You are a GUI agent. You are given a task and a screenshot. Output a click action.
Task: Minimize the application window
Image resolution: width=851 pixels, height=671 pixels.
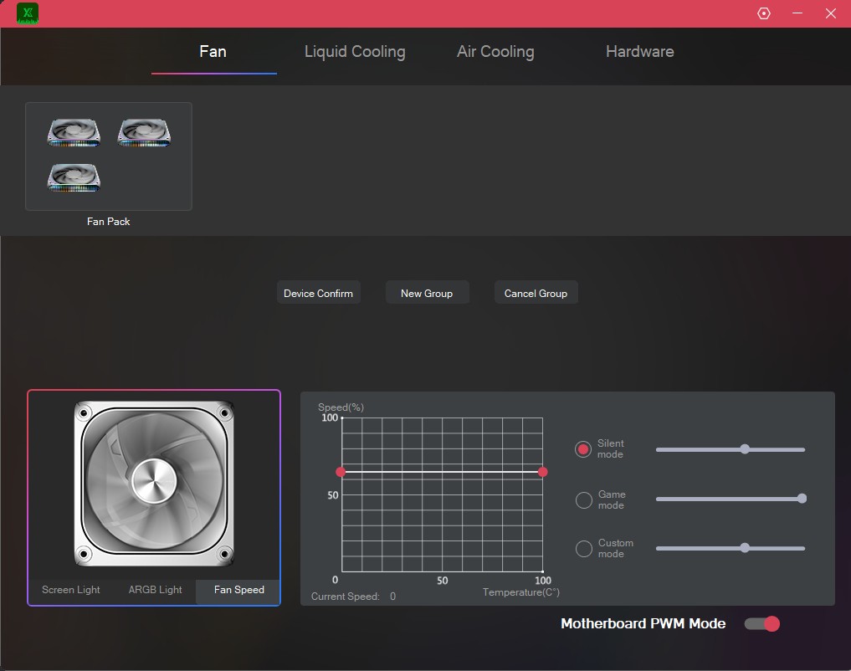(797, 13)
